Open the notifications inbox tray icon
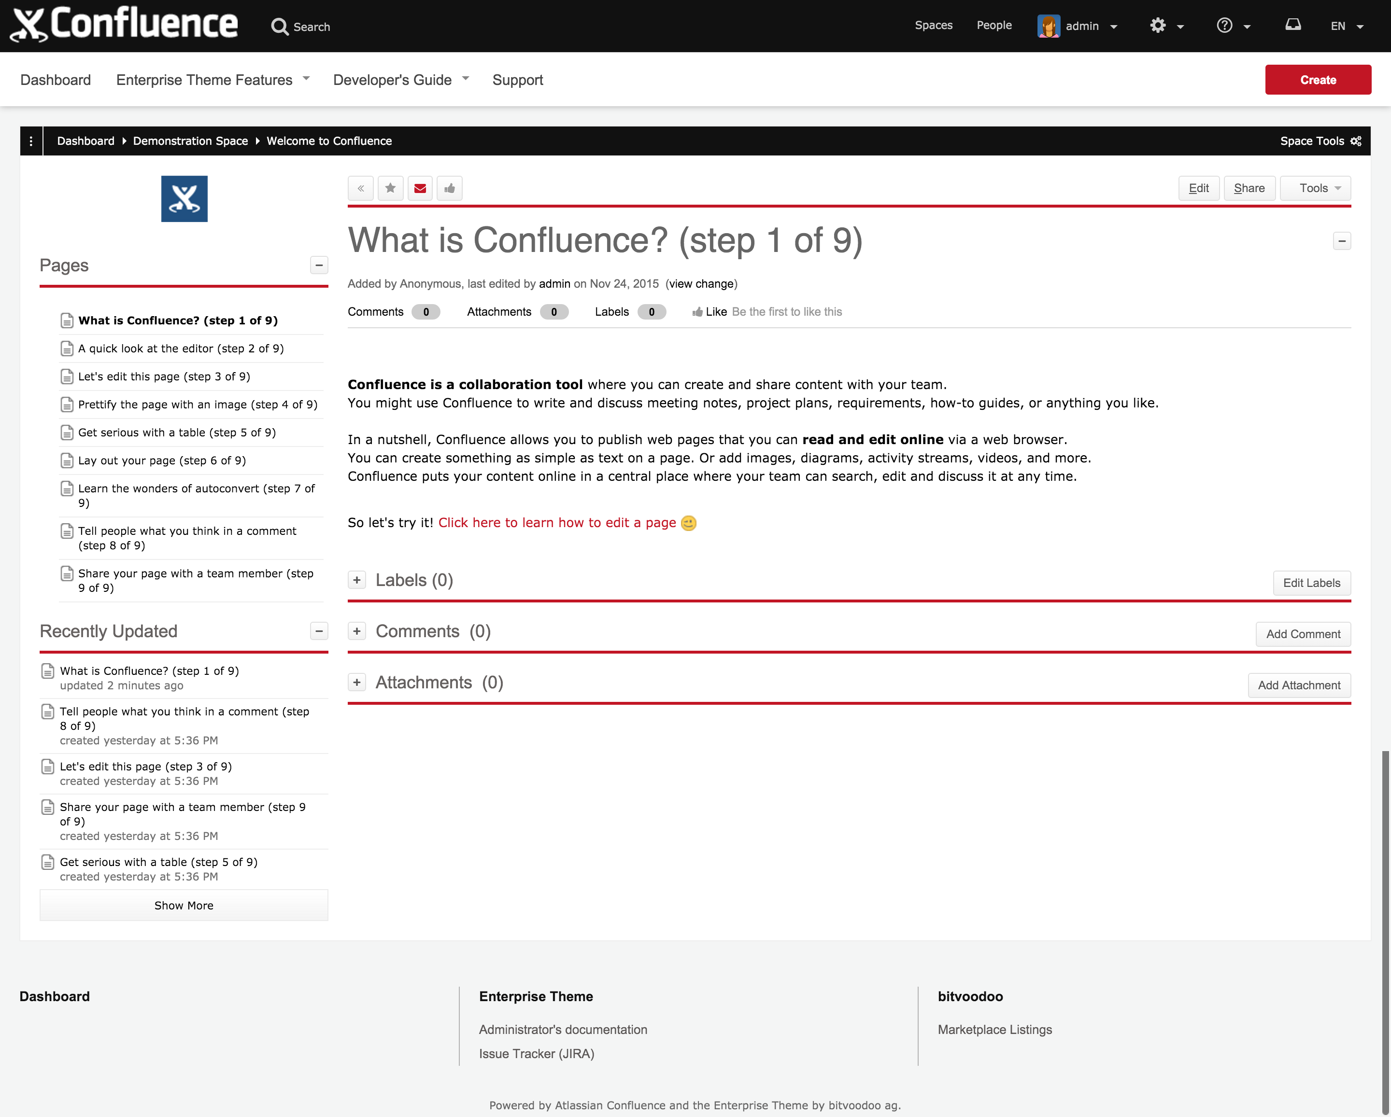Screen dimensions: 1391x1117 click(x=1293, y=25)
